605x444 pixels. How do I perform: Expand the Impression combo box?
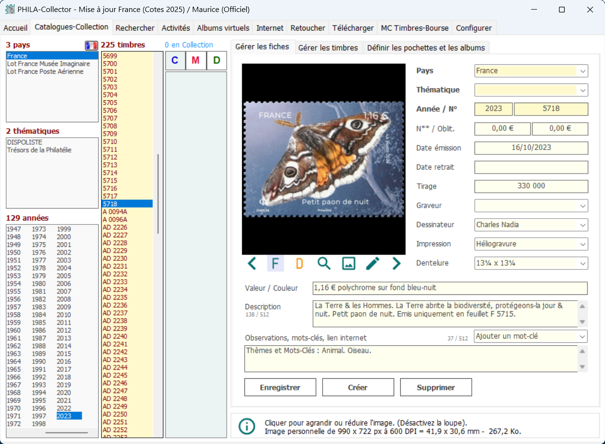pyautogui.click(x=582, y=244)
